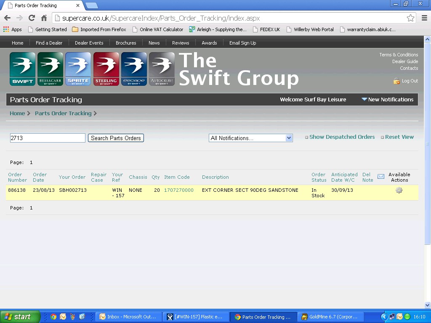
Task: Open the Getting Started bookmark
Action: tap(47, 29)
